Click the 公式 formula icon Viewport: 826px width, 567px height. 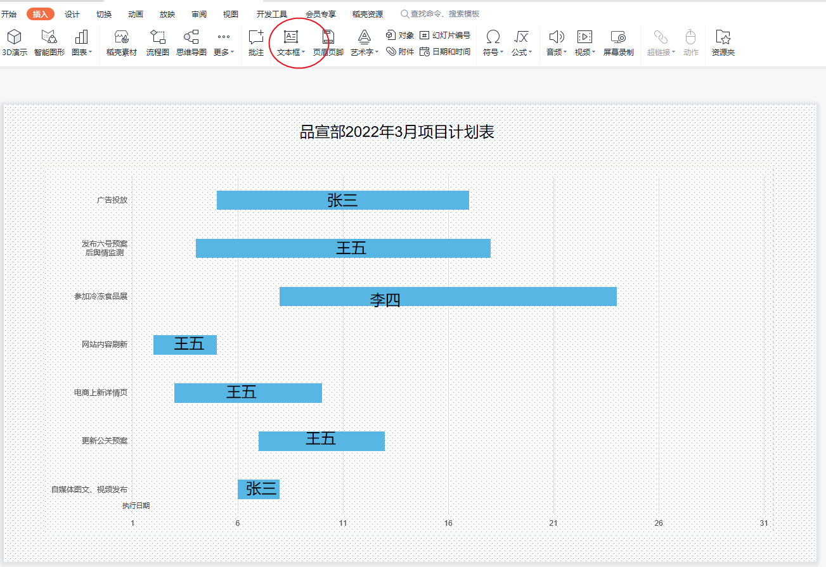521,37
